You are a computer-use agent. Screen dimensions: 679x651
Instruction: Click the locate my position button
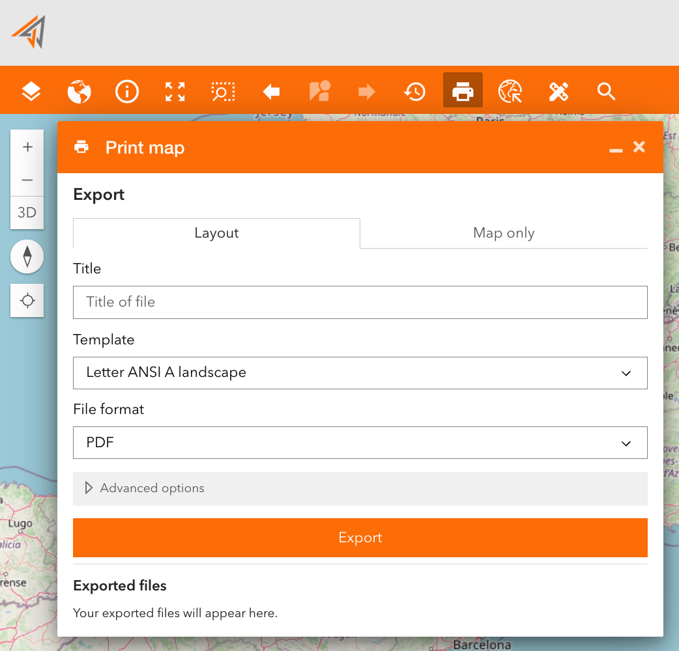coord(27,300)
